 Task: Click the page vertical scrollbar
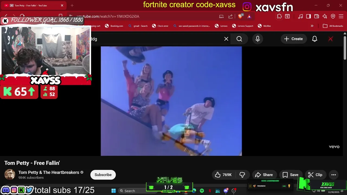click(x=345, y=47)
